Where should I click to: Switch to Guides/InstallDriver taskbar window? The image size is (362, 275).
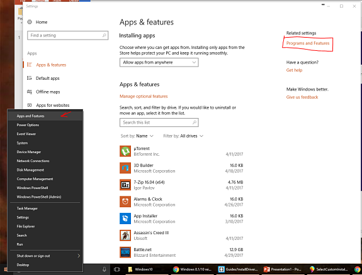click(x=238, y=269)
